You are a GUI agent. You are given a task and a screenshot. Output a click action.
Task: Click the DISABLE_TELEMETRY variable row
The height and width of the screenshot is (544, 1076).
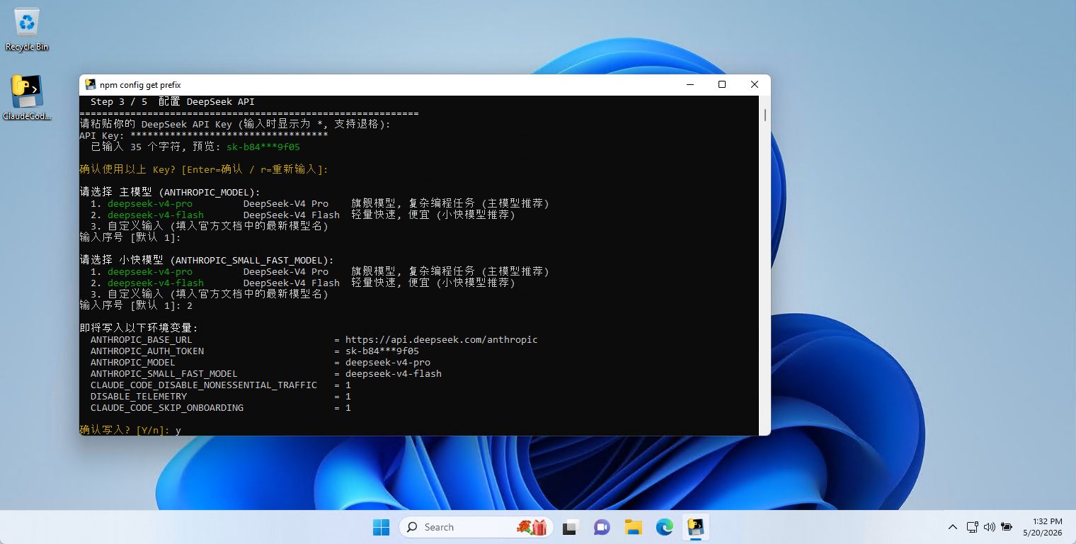221,397
